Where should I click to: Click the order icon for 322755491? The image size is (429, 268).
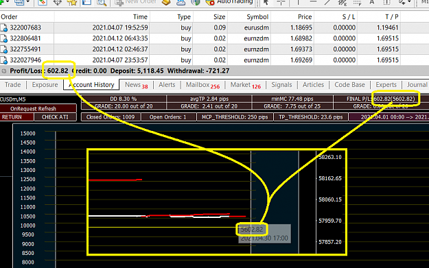4,49
